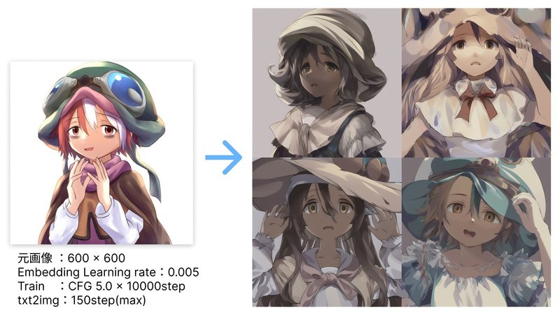
Task: Click the CFG 5.0 × 10000step value
Action: coord(127,286)
